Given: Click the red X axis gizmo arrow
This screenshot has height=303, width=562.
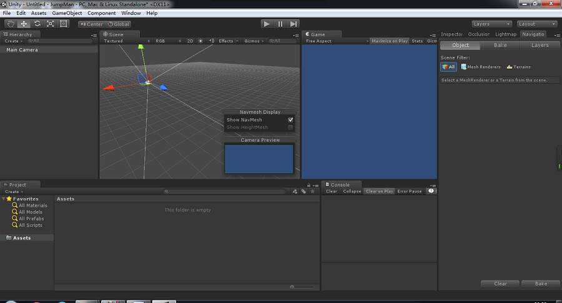Looking at the screenshot, I should (109, 87).
